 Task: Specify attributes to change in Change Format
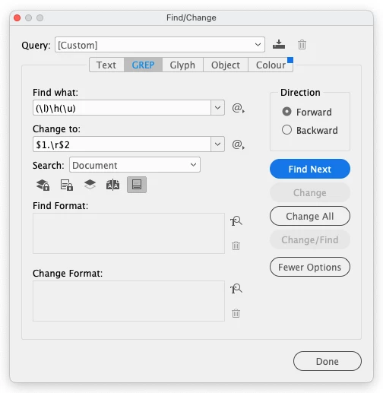(x=236, y=289)
